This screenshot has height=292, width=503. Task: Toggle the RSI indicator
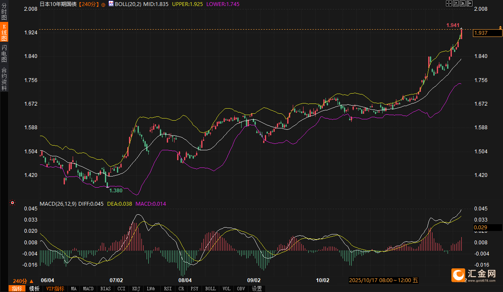168,289
